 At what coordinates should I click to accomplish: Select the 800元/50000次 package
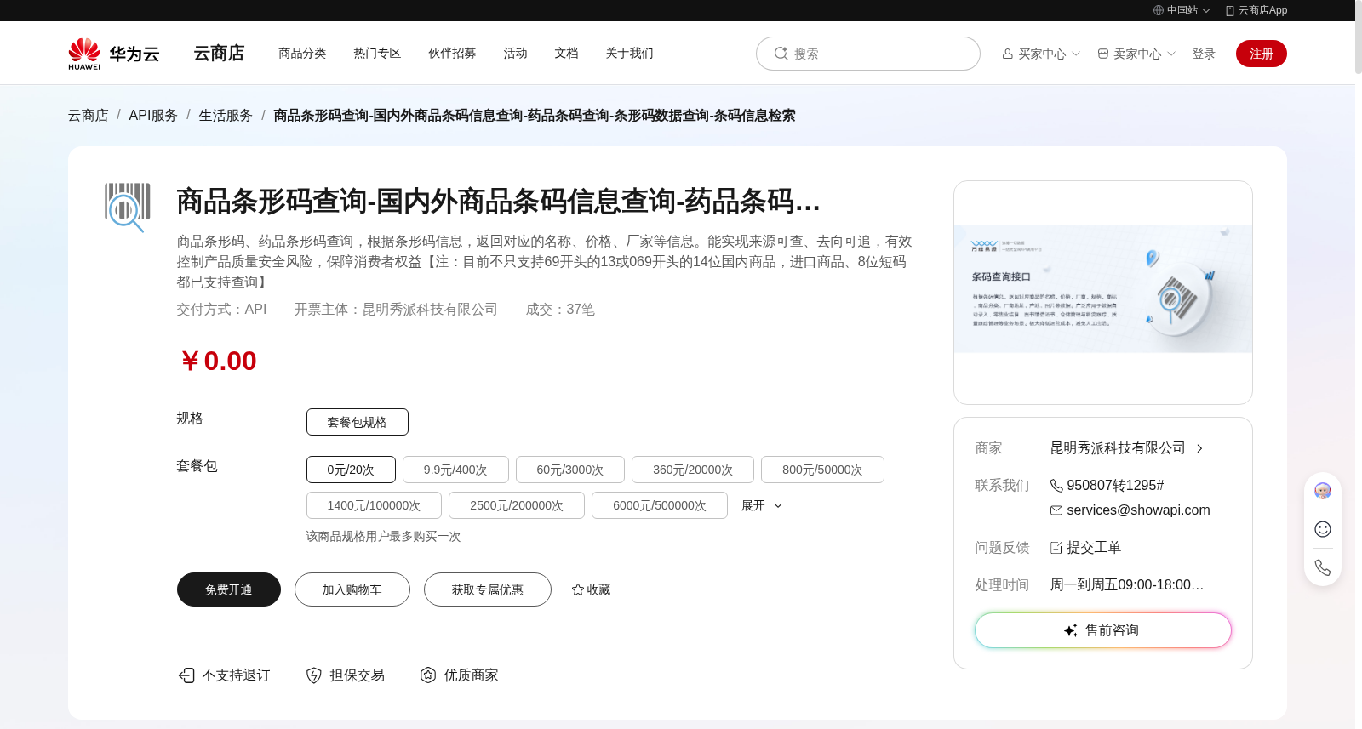[x=822, y=470]
